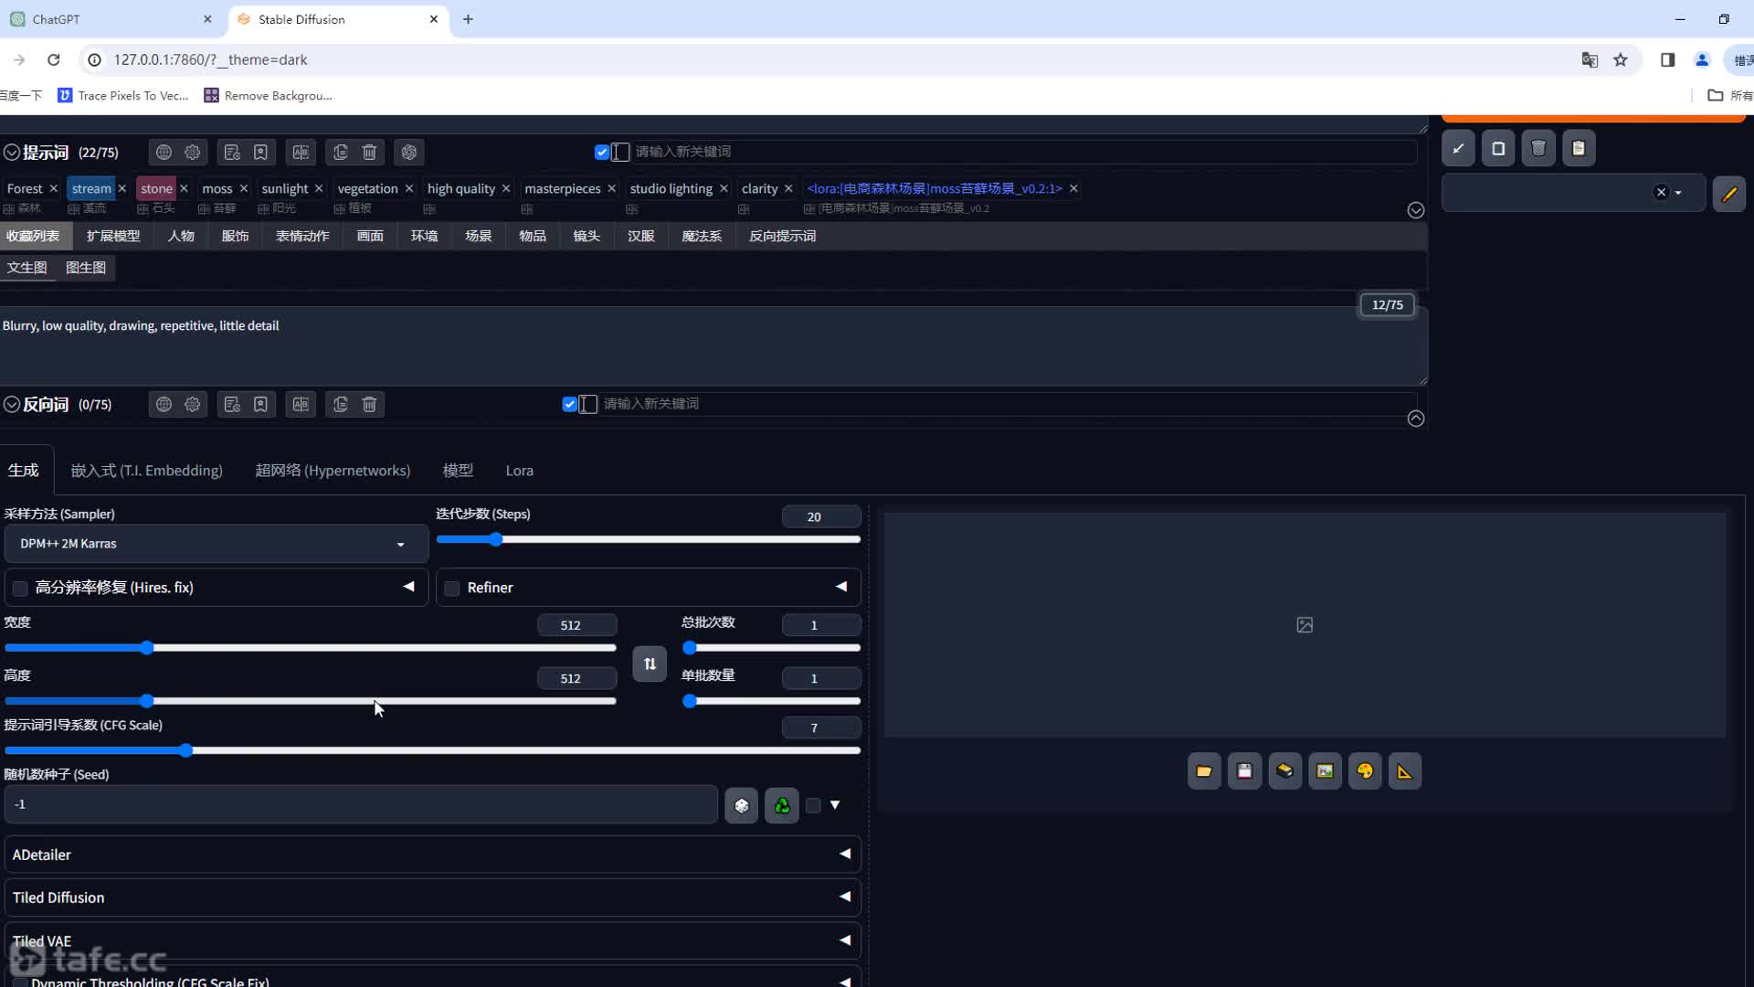
Task: Click the zip archive save icon below the preview
Action: pyautogui.click(x=1284, y=771)
